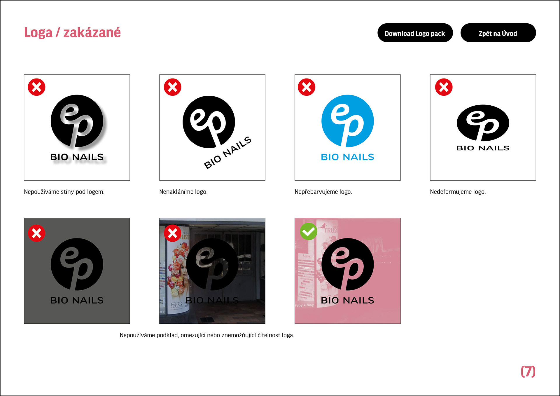Click the page number (7) marker

click(x=528, y=371)
